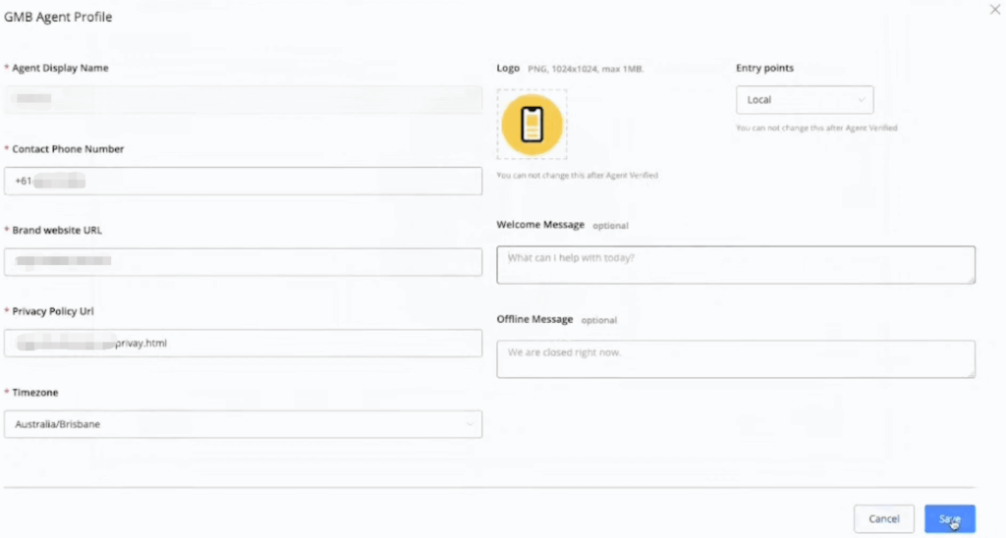Click resize grip of Offline Message box
Screen dimensions: 1006x538
coord(971,373)
